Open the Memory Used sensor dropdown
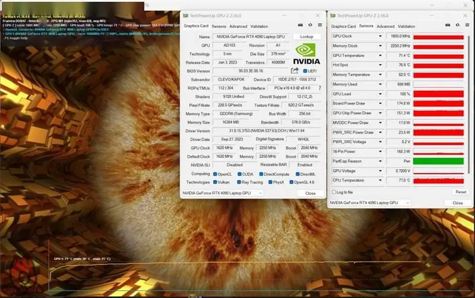The width and height of the screenshot is (475, 298). [381, 84]
